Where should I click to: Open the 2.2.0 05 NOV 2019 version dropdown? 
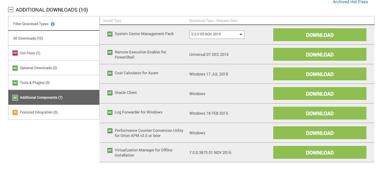(217, 34)
